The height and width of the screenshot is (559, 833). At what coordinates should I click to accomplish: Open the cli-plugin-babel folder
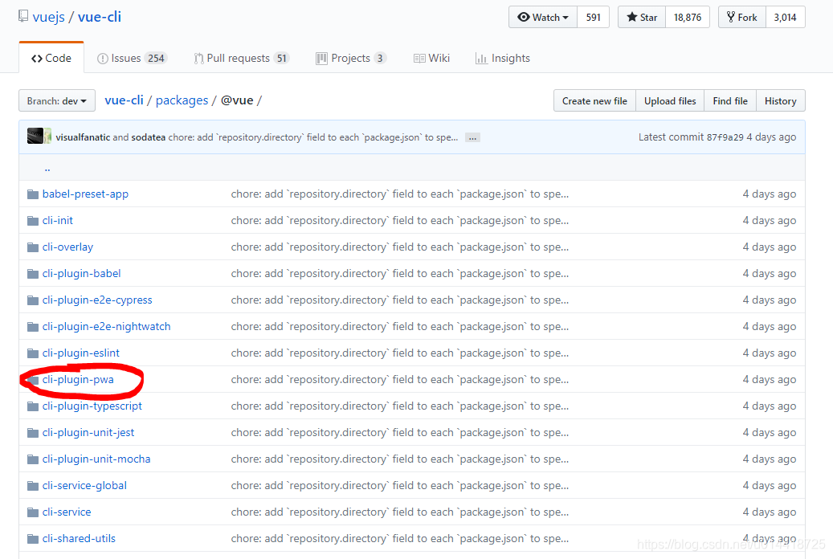pyautogui.click(x=81, y=274)
